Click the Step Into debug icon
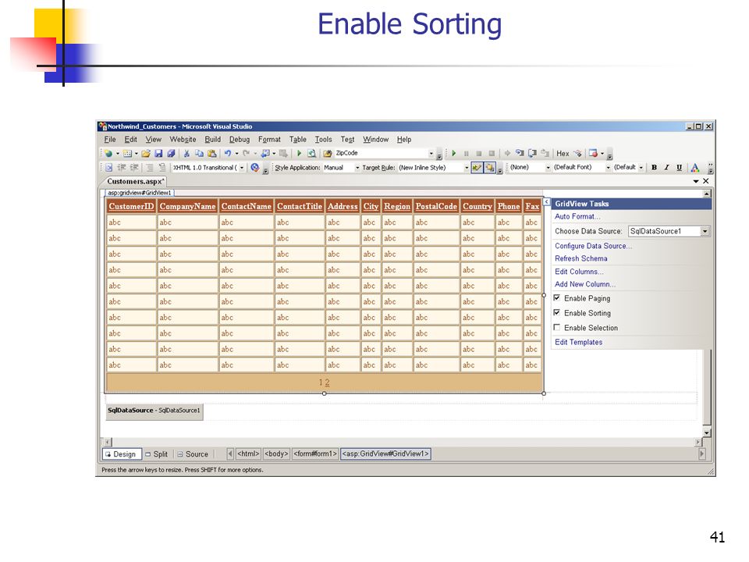This screenshot has width=749, height=562. click(x=520, y=154)
